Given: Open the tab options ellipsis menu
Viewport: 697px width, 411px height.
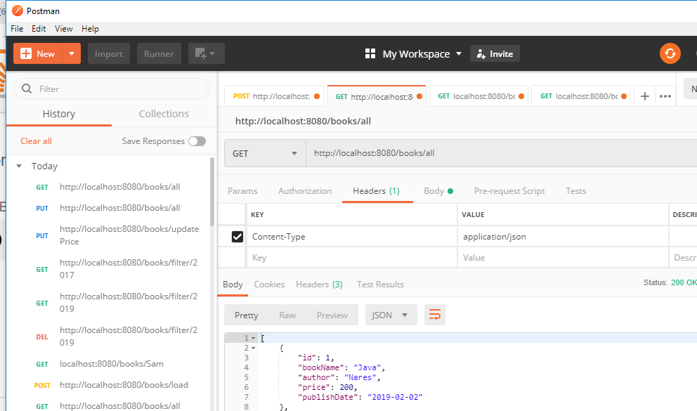Looking at the screenshot, I should tap(665, 96).
